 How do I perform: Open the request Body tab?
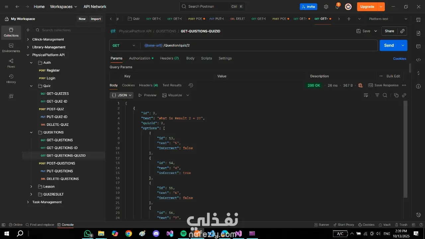(x=190, y=58)
